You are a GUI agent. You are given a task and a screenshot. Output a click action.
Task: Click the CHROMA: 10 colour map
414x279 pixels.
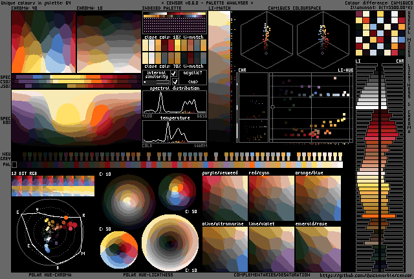[x=109, y=42]
